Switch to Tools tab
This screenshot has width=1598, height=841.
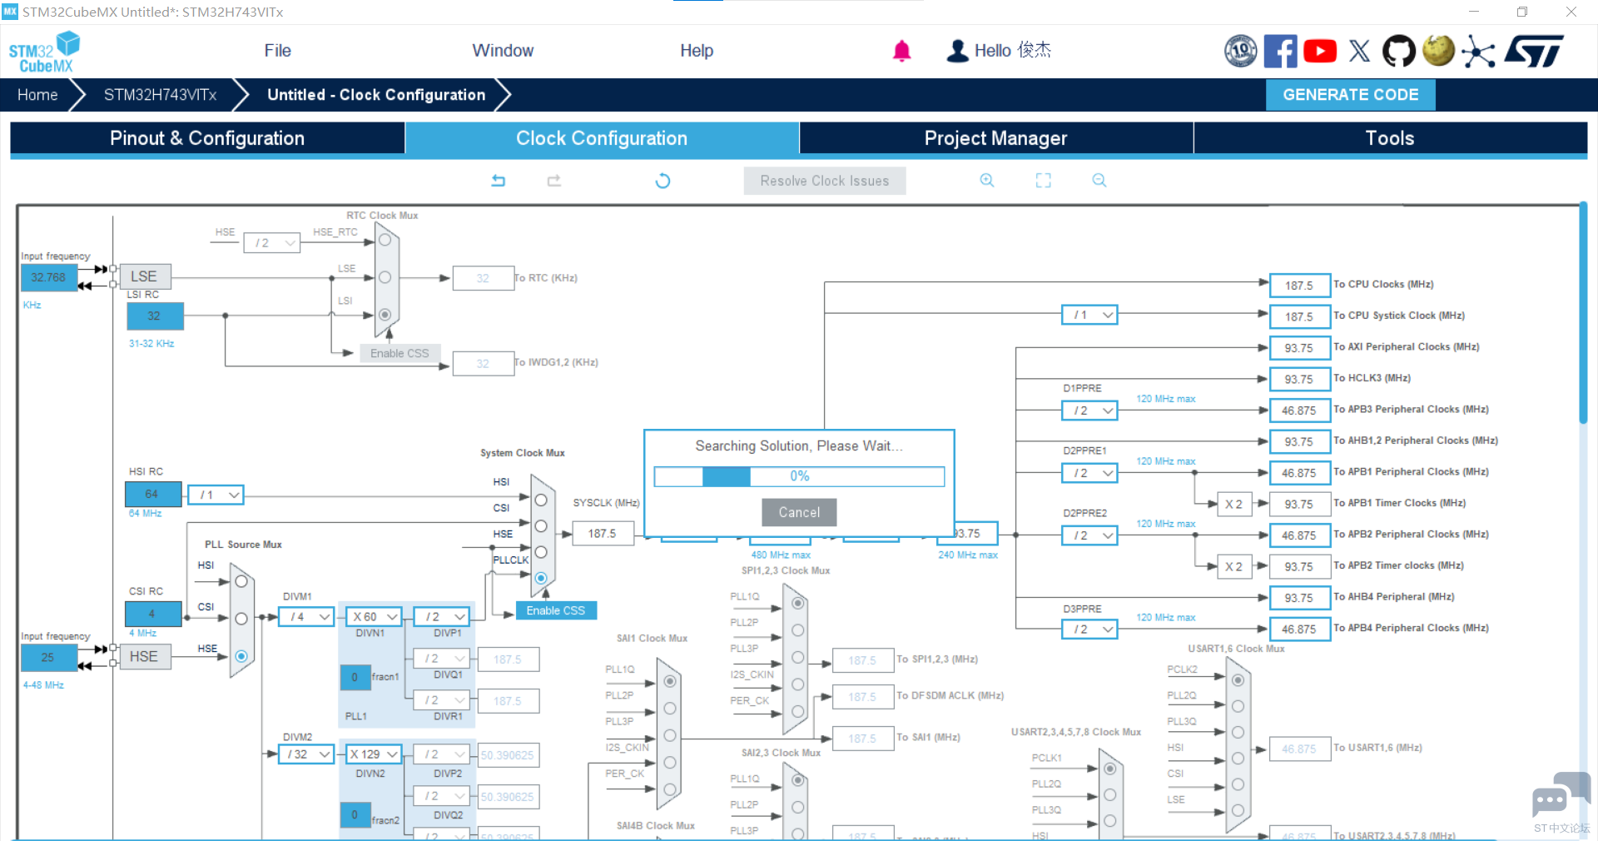coord(1390,138)
